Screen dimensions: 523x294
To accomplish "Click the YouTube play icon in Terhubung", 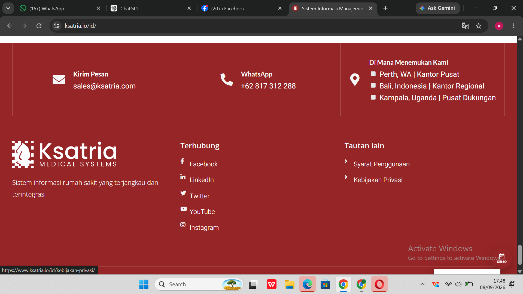I will [x=183, y=209].
